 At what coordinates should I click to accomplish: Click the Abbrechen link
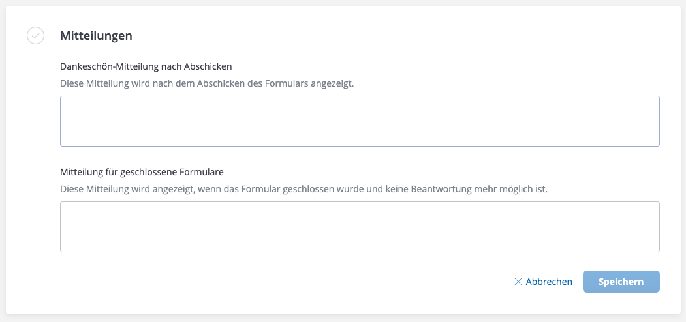[548, 282]
